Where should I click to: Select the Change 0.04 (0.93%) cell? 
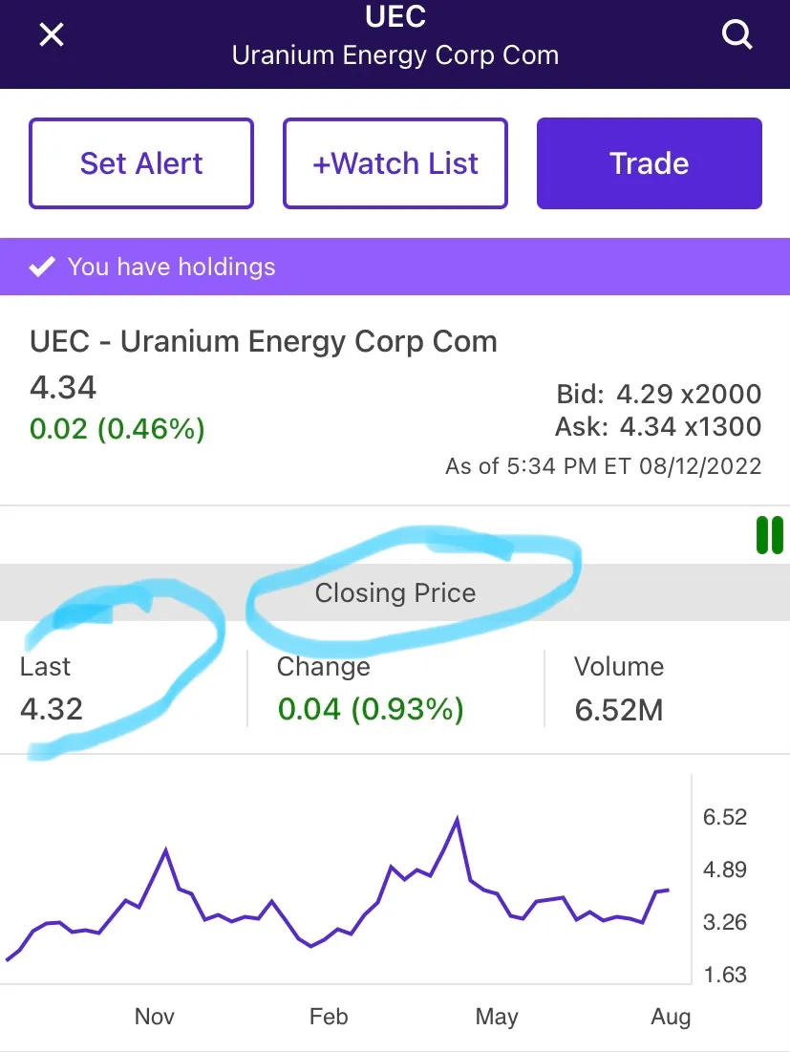tap(395, 688)
